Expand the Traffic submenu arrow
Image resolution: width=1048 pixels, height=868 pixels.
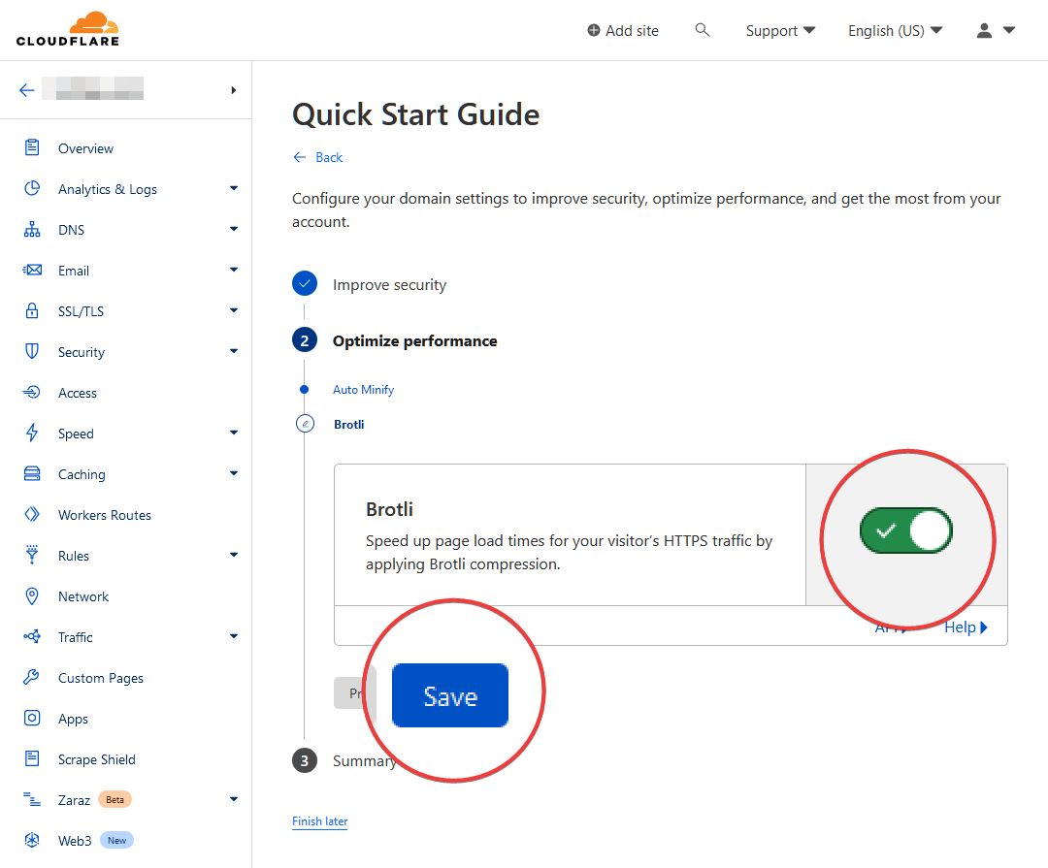coord(234,637)
